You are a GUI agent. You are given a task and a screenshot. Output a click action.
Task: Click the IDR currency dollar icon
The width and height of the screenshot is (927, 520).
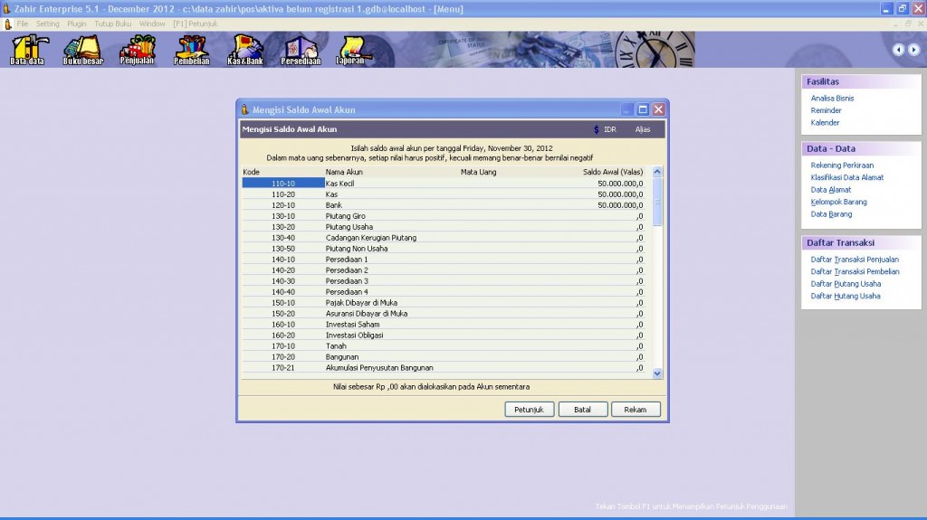click(597, 129)
